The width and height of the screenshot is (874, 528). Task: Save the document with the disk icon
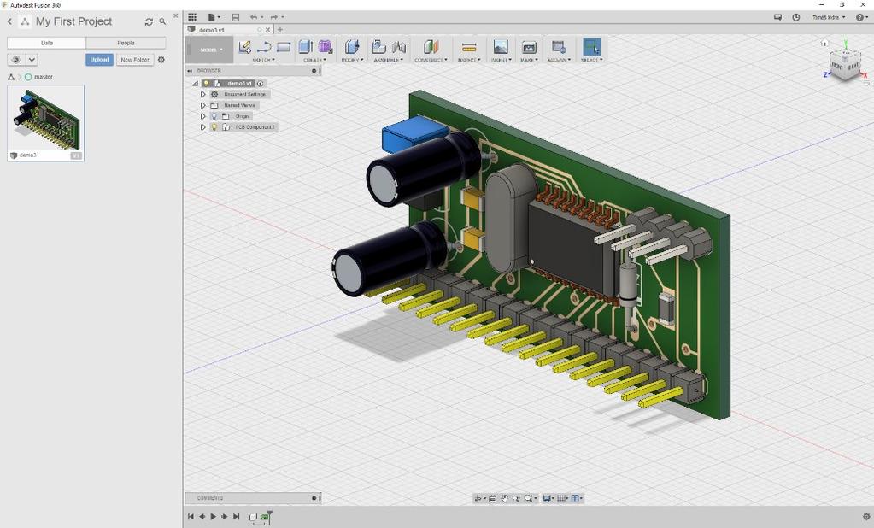pos(235,17)
